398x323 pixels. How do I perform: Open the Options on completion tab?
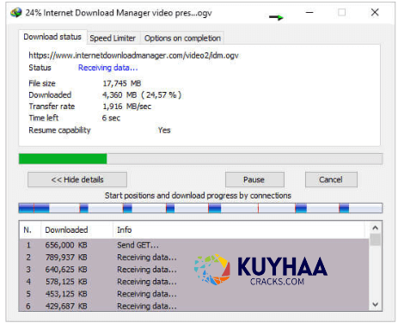[182, 38]
